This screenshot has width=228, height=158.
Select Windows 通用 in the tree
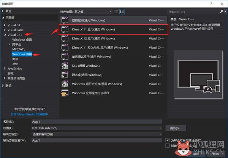click(x=22, y=54)
